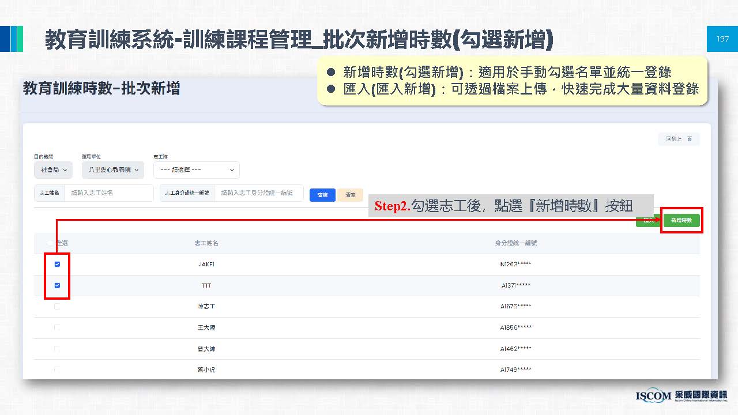This screenshot has height=415, width=738.
Task: Click the ID cell A1462*****
Action: click(515, 349)
